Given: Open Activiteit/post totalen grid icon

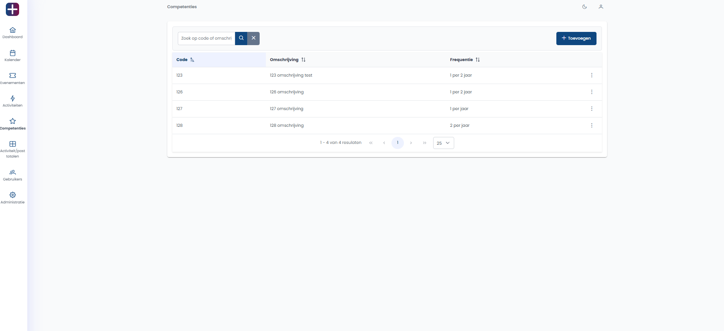Looking at the screenshot, I should point(12,144).
